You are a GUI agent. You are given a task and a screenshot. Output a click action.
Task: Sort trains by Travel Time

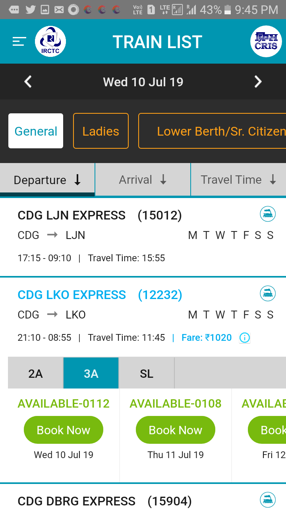(238, 180)
